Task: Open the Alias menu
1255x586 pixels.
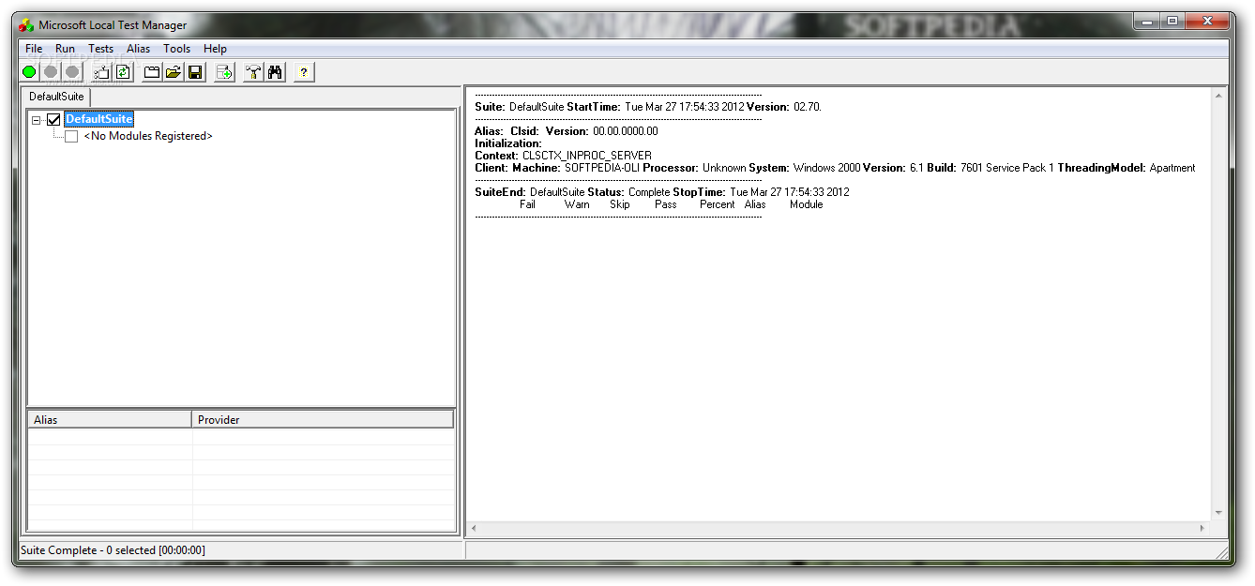Action: 138,49
